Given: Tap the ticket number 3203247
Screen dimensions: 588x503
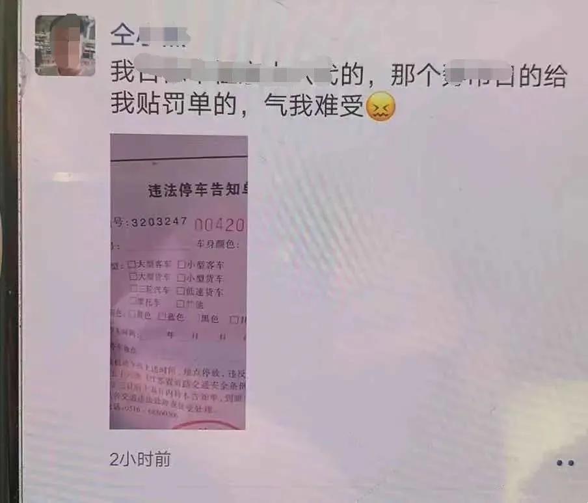Looking at the screenshot, I should tap(159, 222).
